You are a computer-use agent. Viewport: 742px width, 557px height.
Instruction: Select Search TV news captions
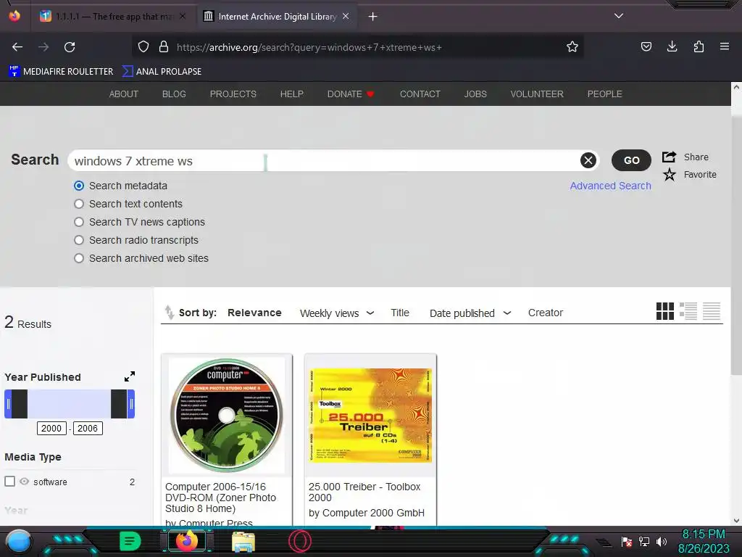click(79, 222)
